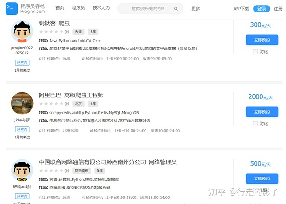Click the Proginn terminal logo icon

click(12, 9)
